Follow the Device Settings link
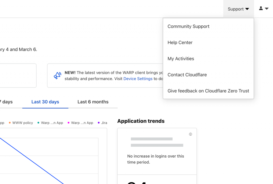Viewport: 273px width, 184px height. [138, 79]
